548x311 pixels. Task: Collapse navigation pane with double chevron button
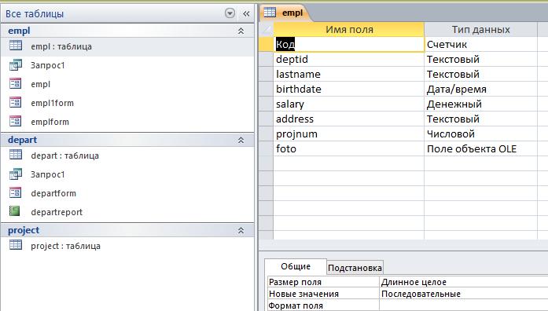tap(246, 13)
